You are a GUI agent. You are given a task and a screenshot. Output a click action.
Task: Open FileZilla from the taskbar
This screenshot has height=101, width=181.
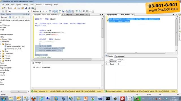(x=122, y=98)
